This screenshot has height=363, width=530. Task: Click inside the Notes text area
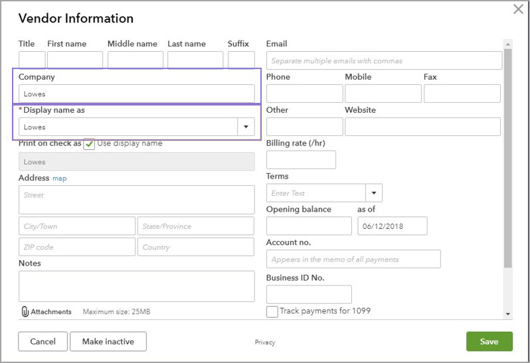point(137,286)
